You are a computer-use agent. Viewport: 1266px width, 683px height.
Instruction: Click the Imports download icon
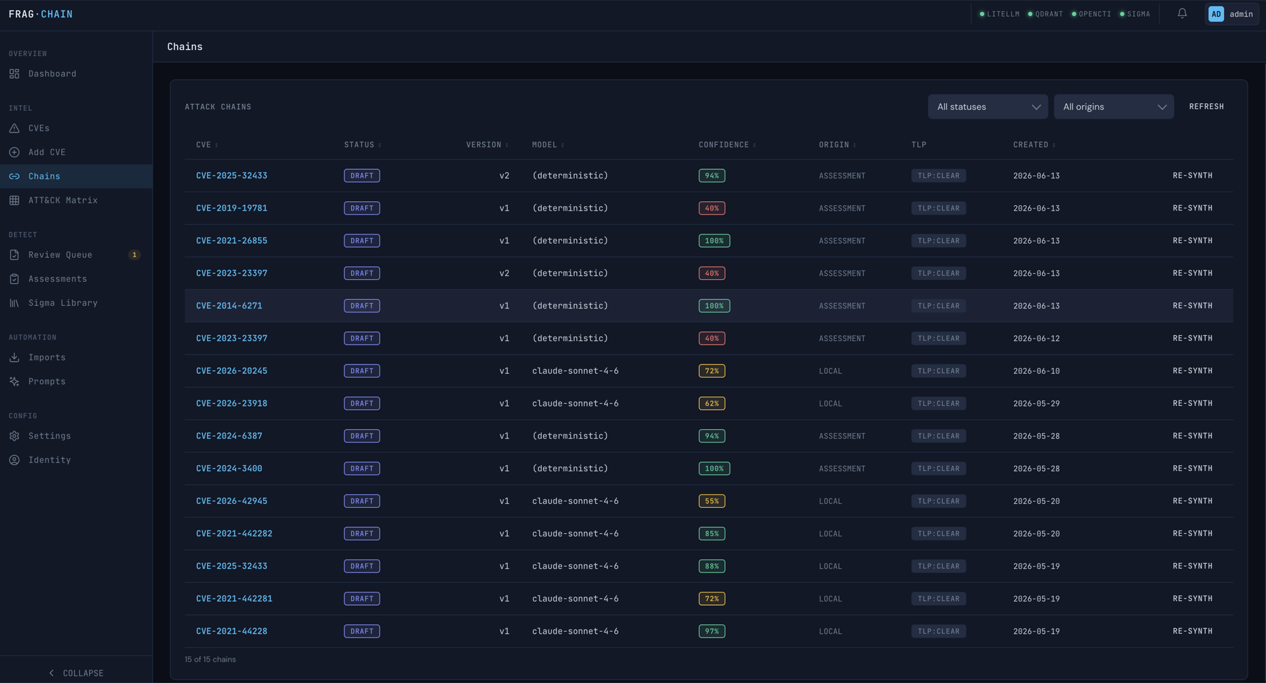14,358
